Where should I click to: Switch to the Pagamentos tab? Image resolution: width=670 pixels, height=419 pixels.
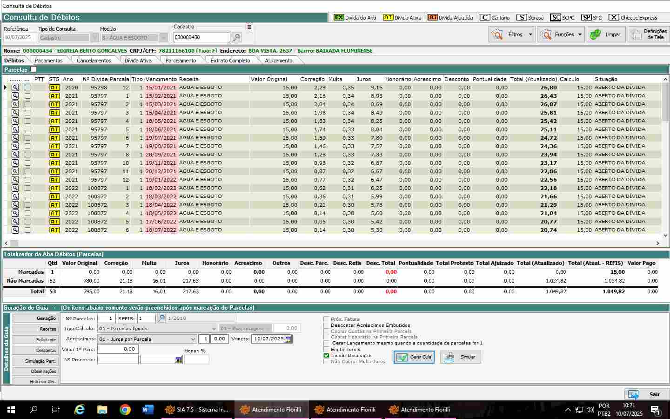[x=48, y=61]
